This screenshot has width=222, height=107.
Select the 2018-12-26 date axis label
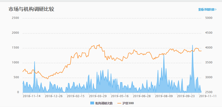pyautogui.click(x=54, y=96)
